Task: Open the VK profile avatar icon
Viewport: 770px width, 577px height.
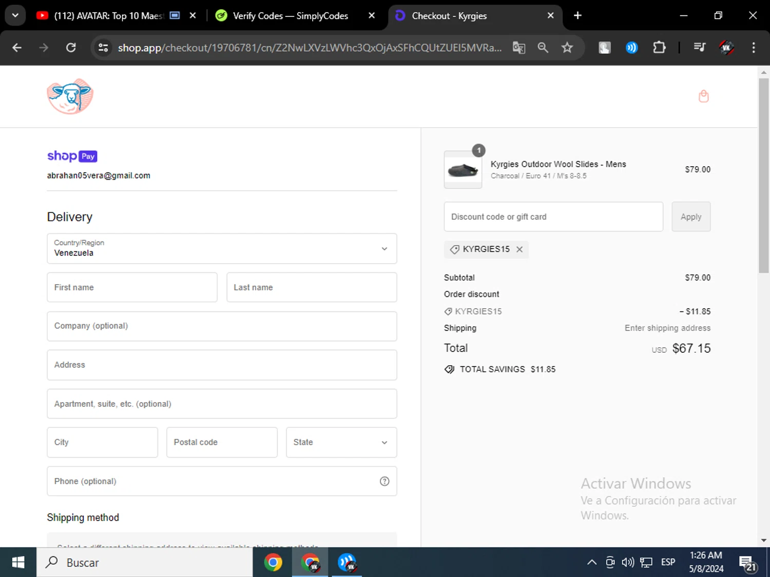Action: click(x=726, y=48)
